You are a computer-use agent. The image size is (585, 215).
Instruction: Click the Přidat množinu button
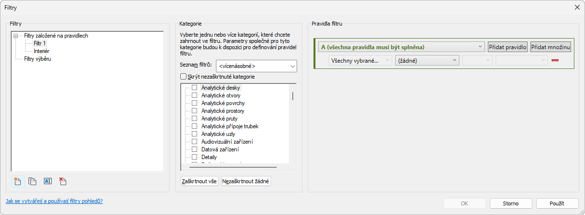(x=551, y=47)
